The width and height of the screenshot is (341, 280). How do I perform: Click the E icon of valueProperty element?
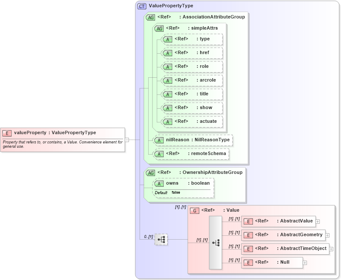coord(7,133)
